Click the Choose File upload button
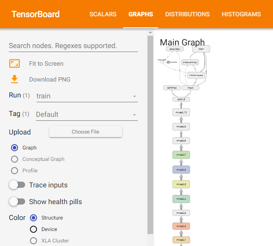This screenshot has height=246, width=273. tap(85, 132)
